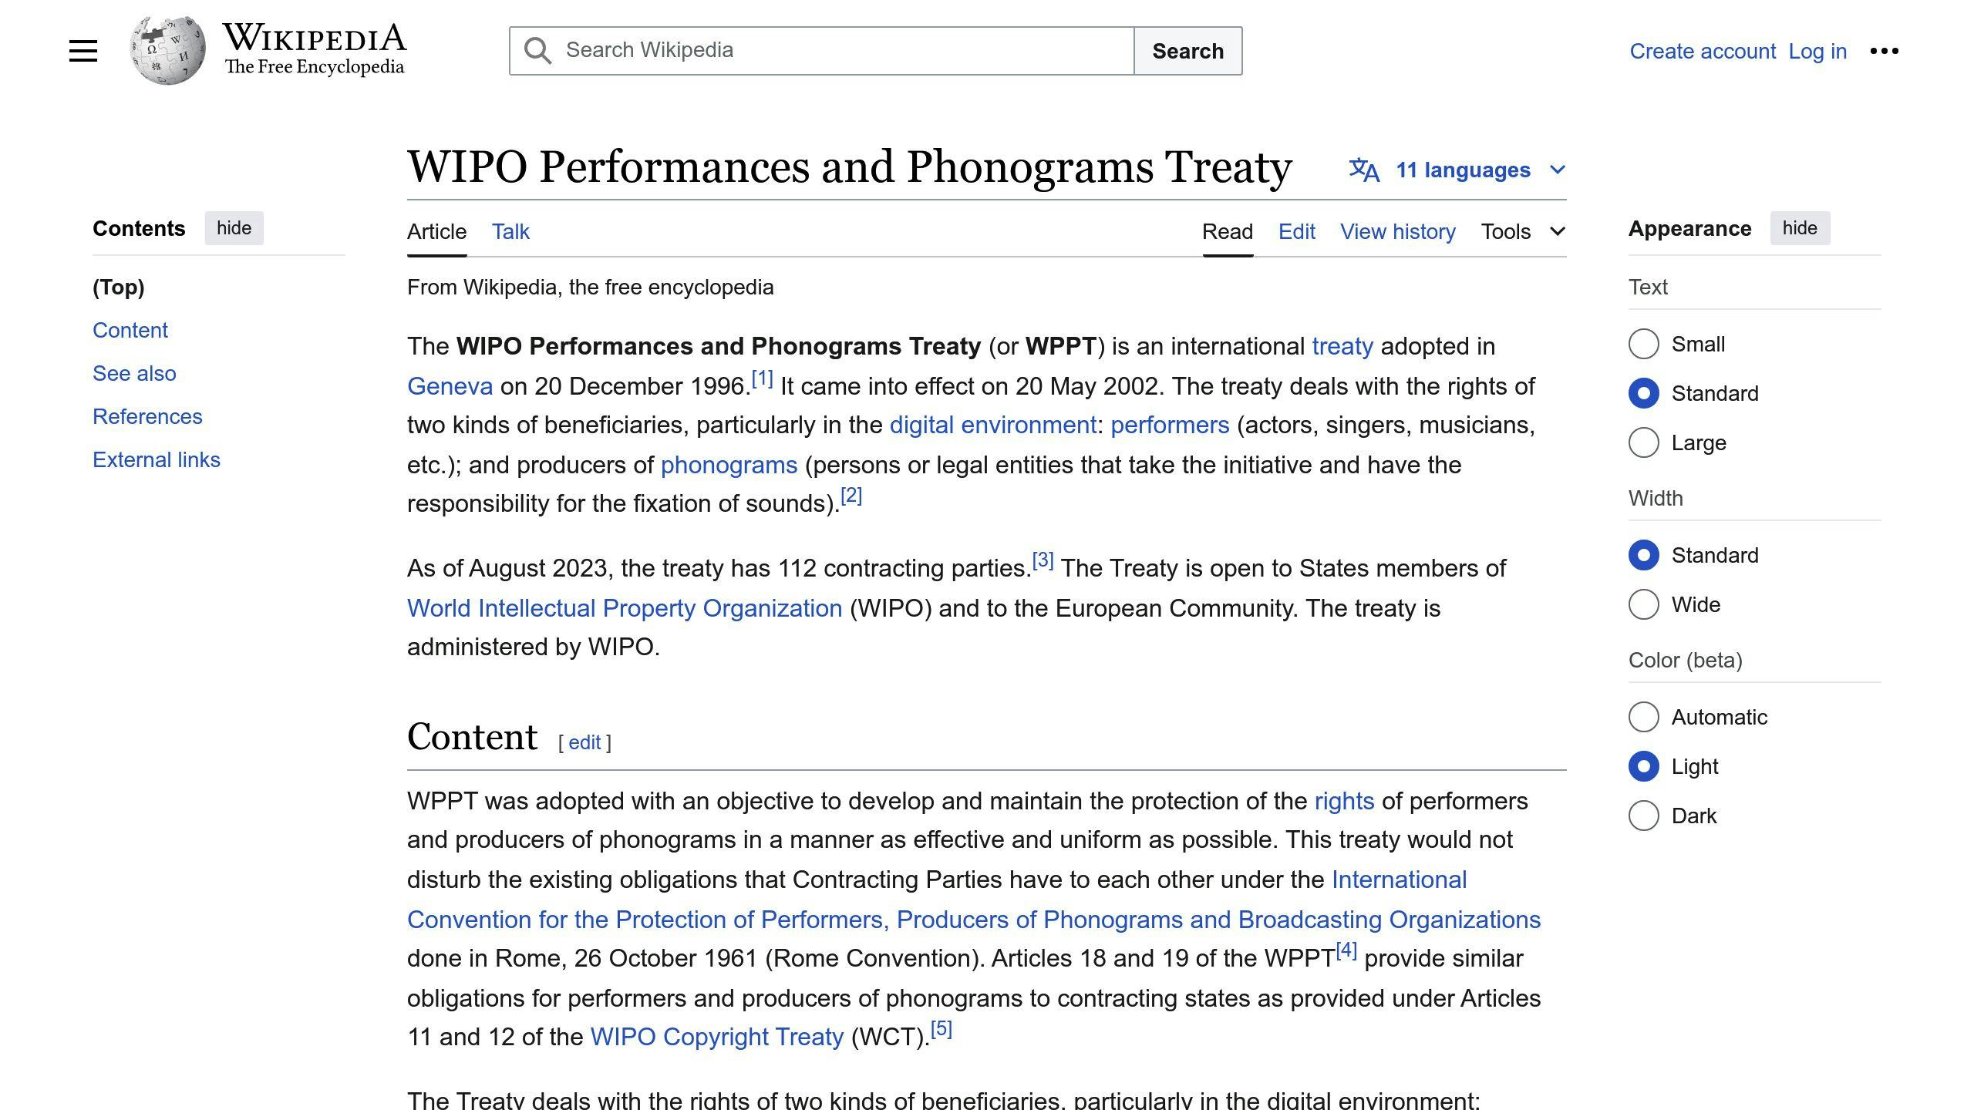Select Dark color mode
1974x1110 pixels.
coord(1644,816)
